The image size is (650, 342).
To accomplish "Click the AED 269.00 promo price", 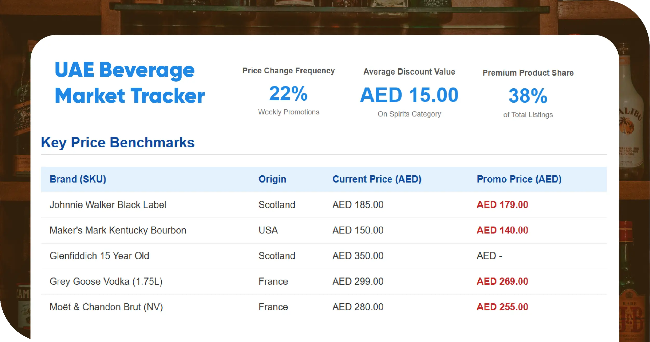I will click(502, 281).
